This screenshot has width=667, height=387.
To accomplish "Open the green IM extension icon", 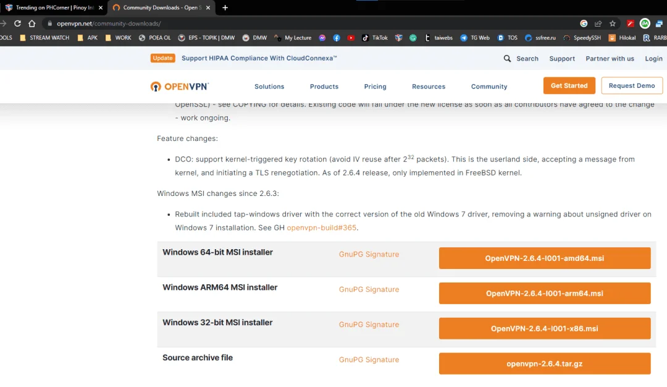I will click(645, 23).
